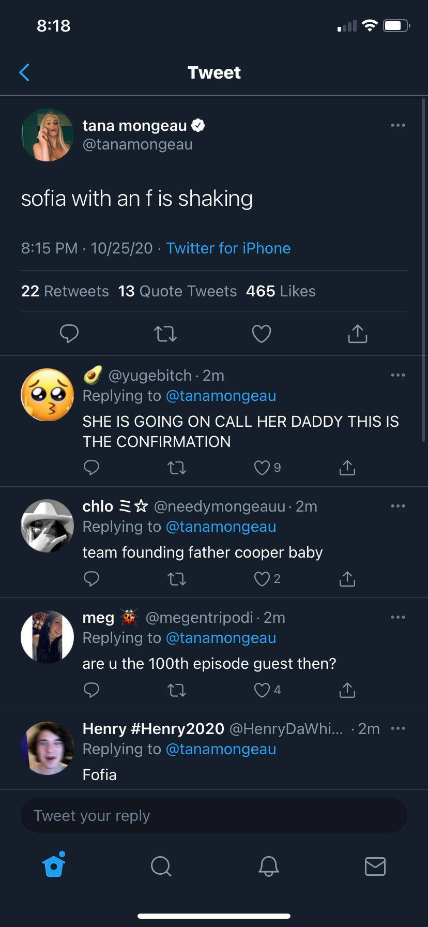Go to Home tab
Screen dimensions: 428x927
(54, 865)
